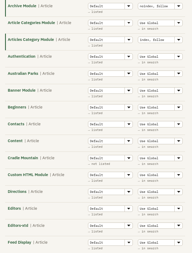Expand Editors-xtd Use Global robots dropdown
192x253 pixels.
[x=160, y=225]
